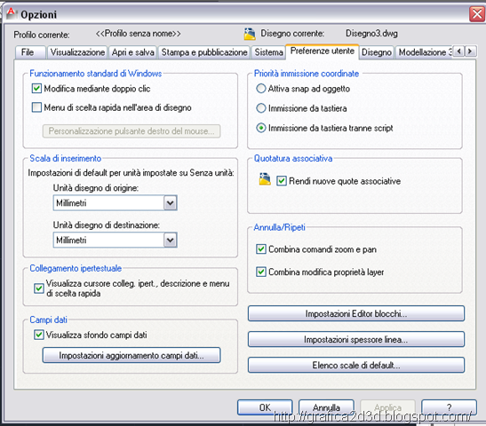Toggle Modifica mediante doppio clic checkbox
486x426 pixels.
(x=36, y=89)
